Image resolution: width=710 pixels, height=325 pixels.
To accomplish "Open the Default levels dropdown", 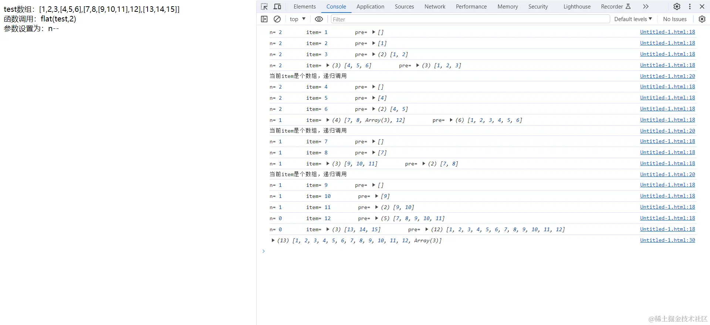I will click(x=633, y=19).
